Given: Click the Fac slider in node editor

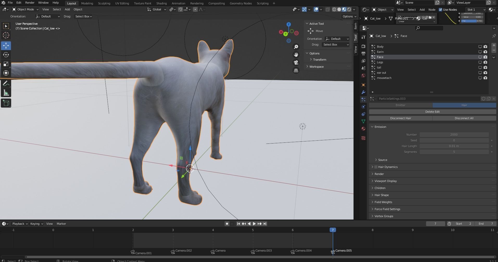Looking at the screenshot, I should (472, 21).
